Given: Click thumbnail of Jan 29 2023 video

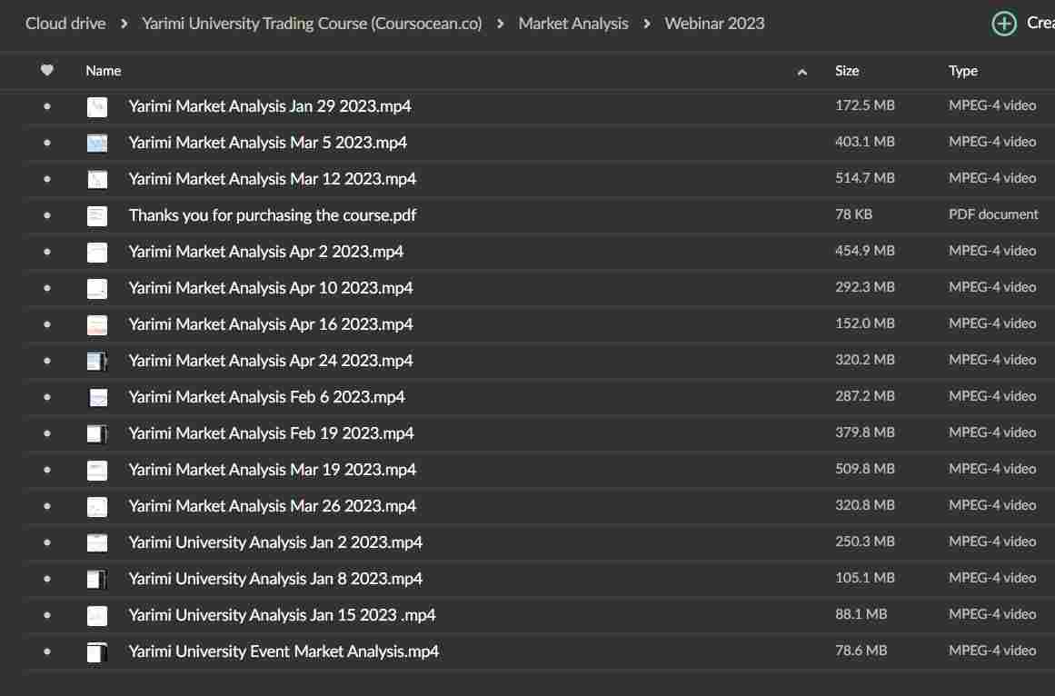Looking at the screenshot, I should 97,106.
